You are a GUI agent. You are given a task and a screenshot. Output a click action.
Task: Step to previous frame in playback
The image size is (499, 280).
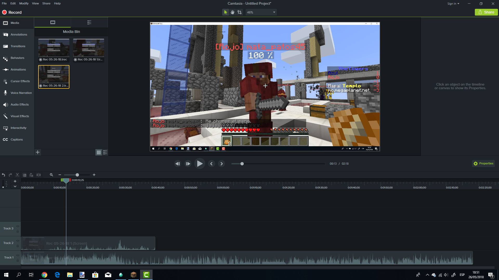click(178, 164)
